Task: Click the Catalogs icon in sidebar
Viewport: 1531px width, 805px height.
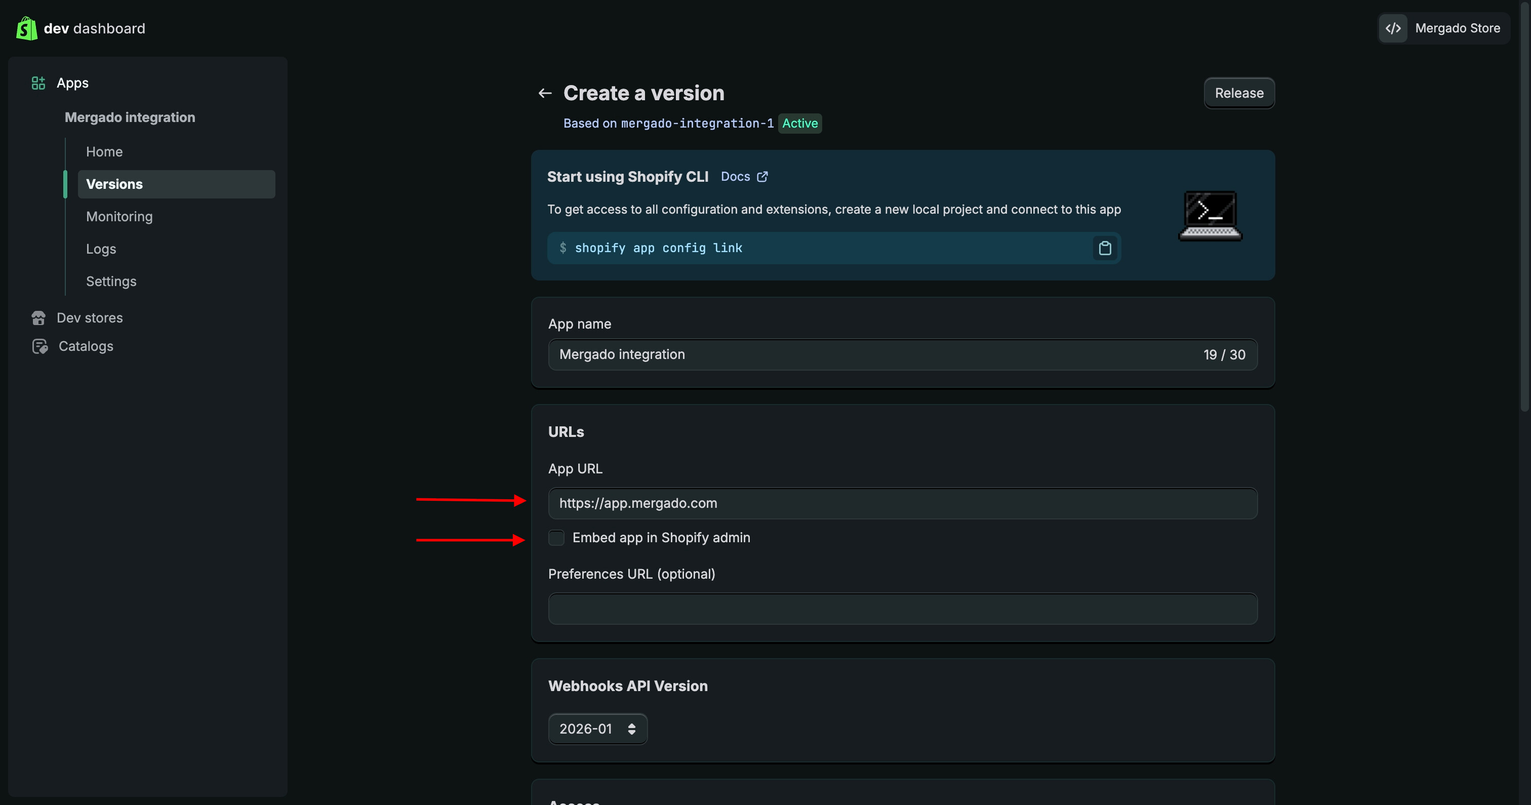Action: pyautogui.click(x=40, y=346)
